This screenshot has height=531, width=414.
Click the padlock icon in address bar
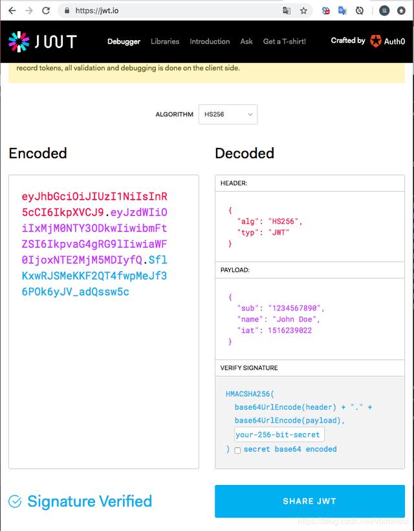67,10
